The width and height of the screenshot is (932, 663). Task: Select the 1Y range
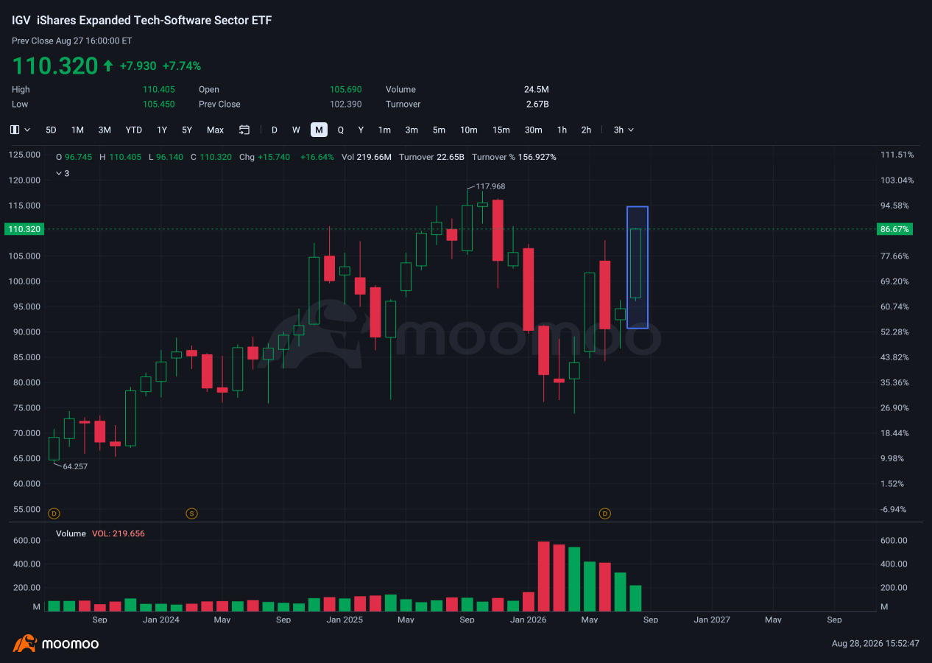pyautogui.click(x=162, y=130)
